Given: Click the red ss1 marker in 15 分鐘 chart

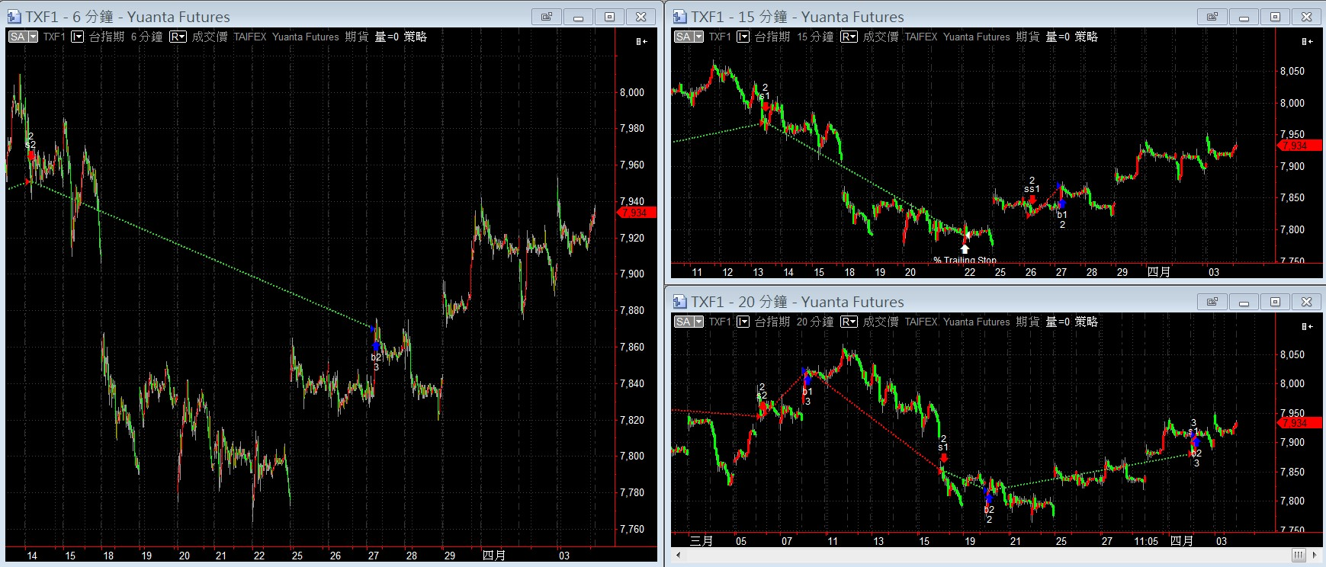Looking at the screenshot, I should pyautogui.click(x=1032, y=199).
